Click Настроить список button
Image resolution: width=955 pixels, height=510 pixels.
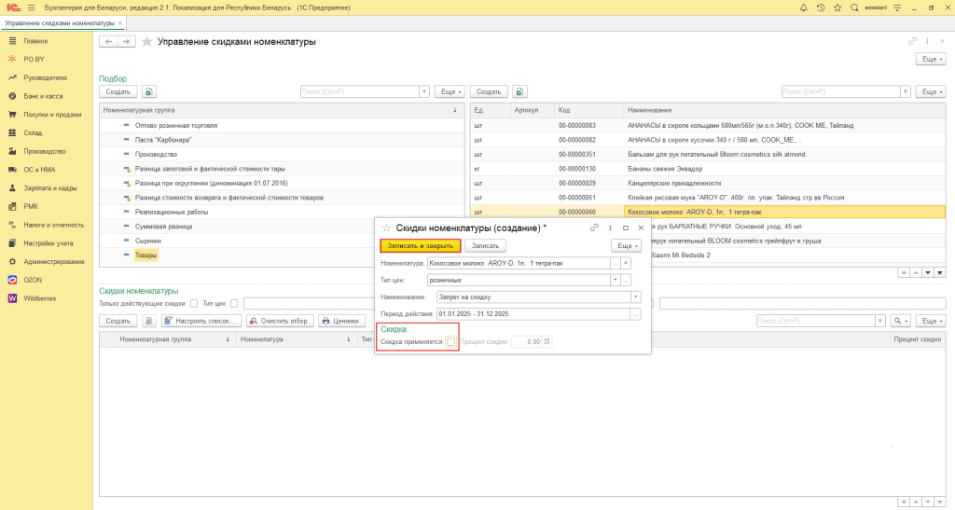coord(201,321)
